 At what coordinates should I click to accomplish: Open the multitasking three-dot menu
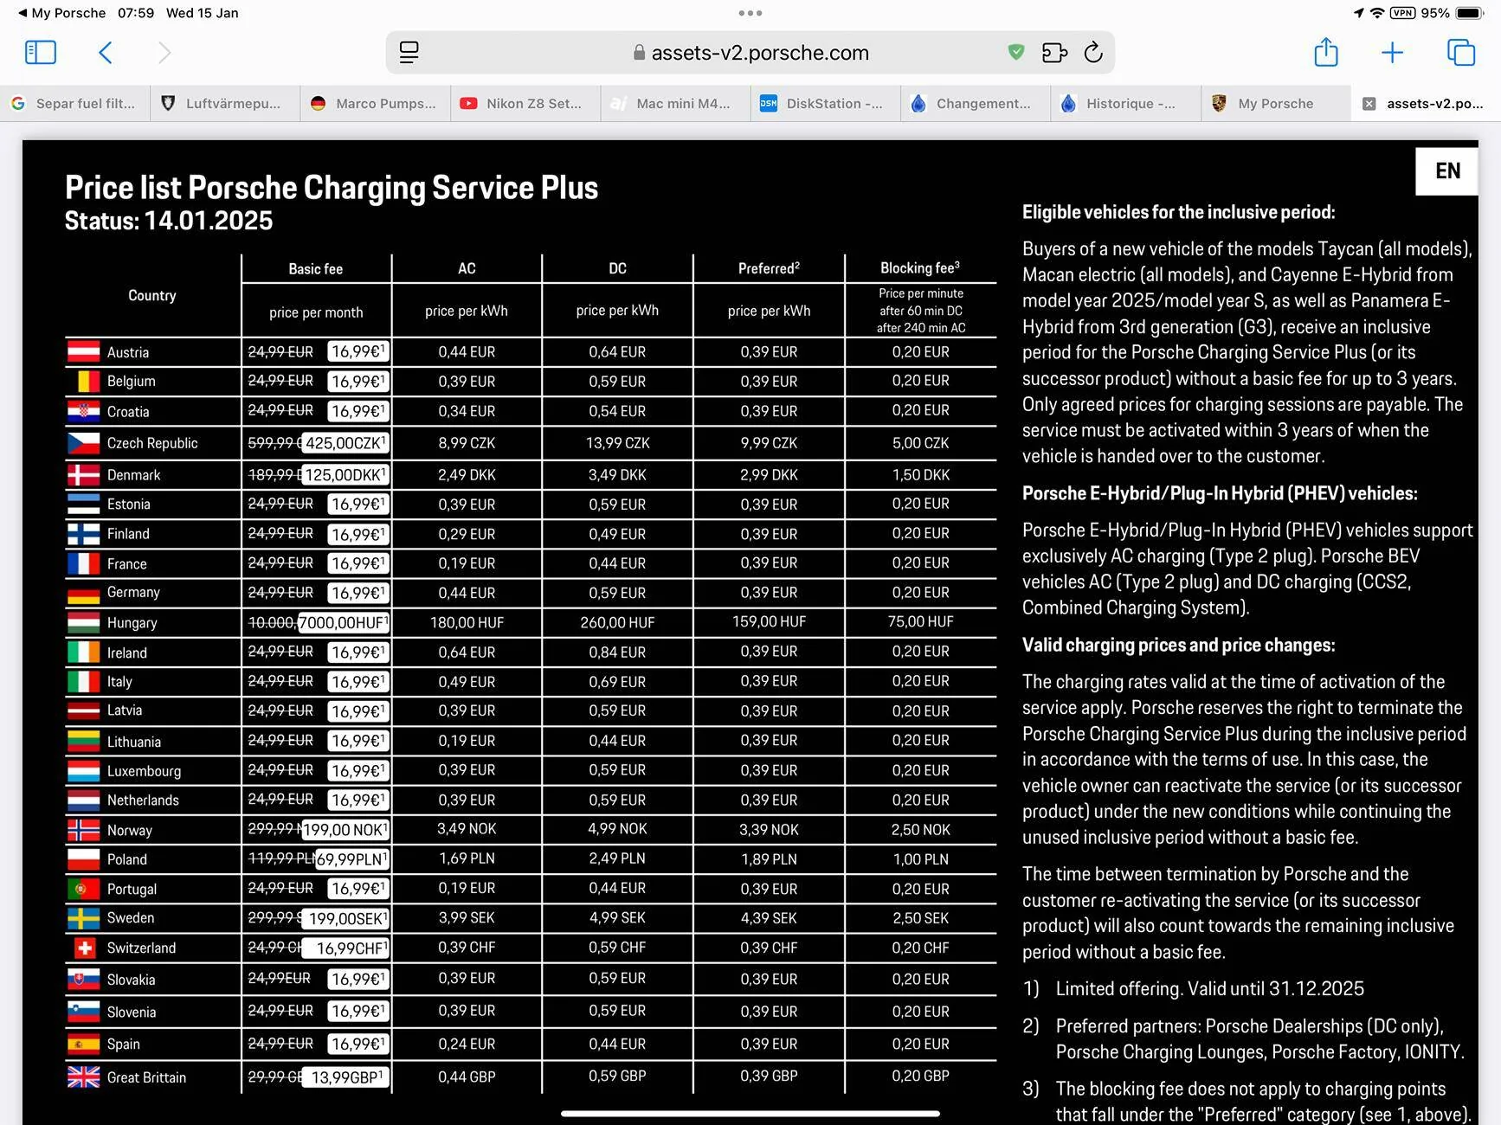click(x=750, y=13)
